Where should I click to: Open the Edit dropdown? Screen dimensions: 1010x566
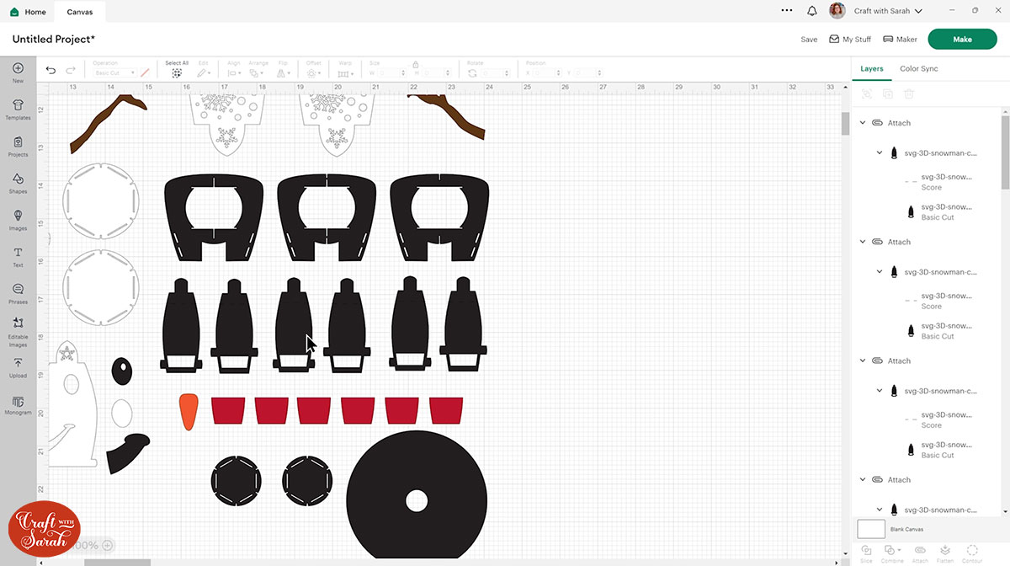click(205, 73)
